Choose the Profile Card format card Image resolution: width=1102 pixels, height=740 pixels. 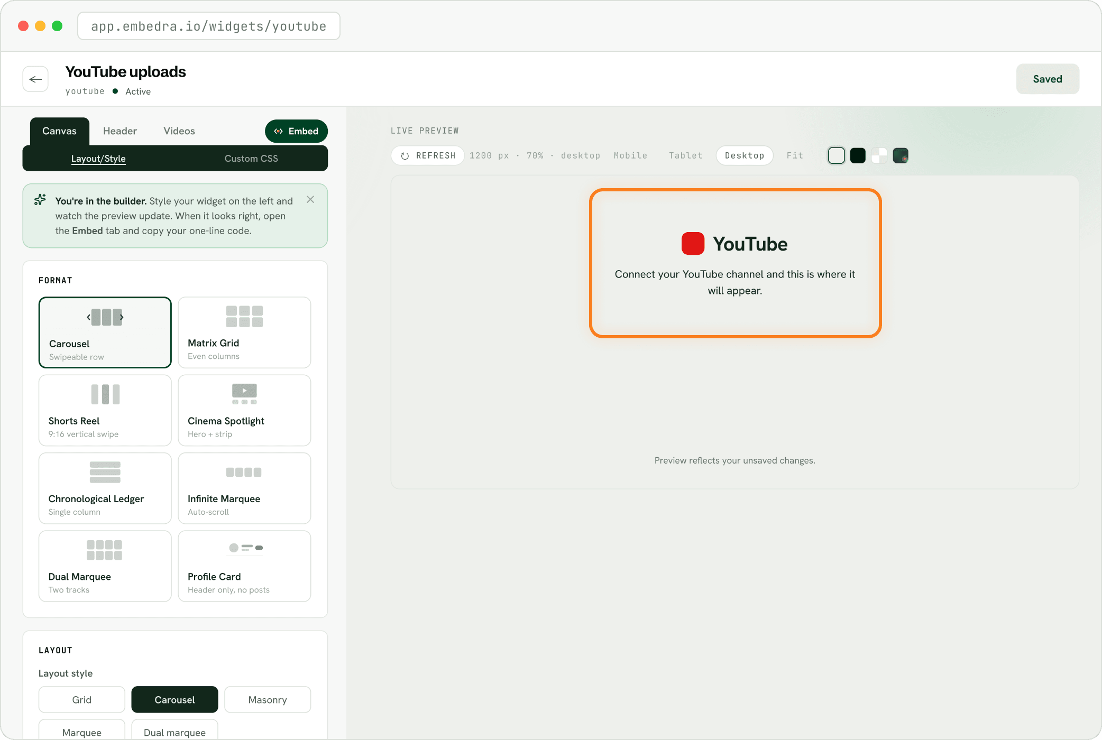click(x=244, y=566)
